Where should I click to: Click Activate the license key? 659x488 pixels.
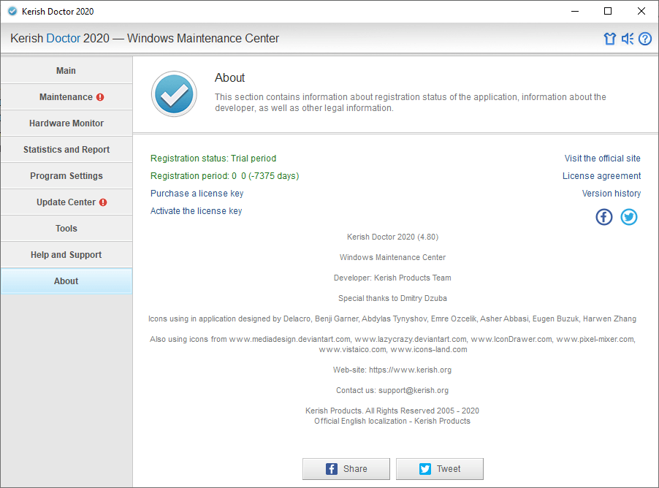click(x=197, y=211)
